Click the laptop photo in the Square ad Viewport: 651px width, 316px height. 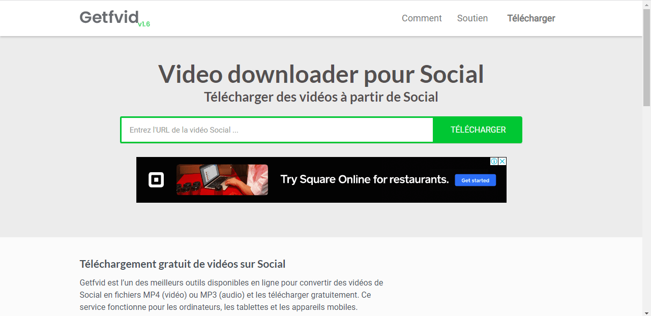[222, 180]
